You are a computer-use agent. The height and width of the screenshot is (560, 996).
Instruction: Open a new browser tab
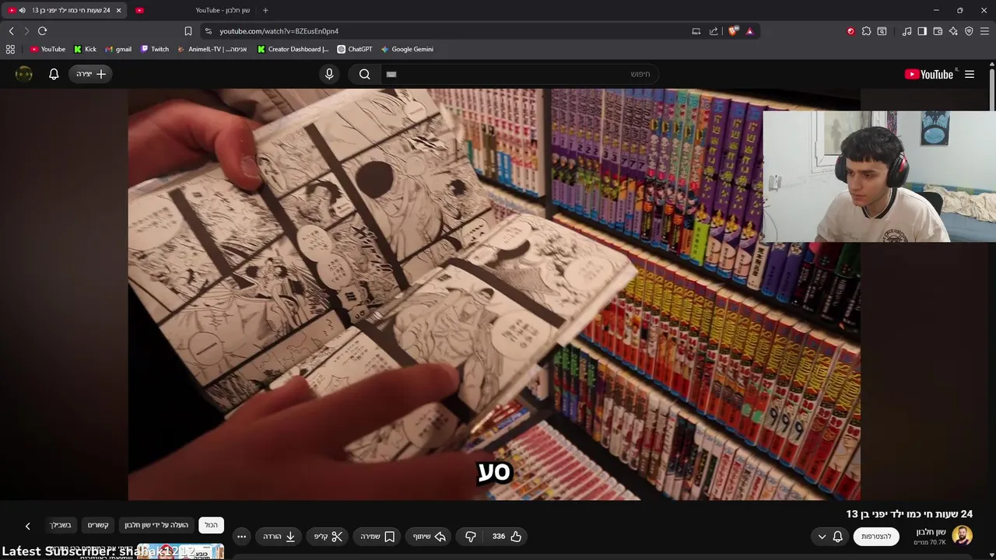265,10
